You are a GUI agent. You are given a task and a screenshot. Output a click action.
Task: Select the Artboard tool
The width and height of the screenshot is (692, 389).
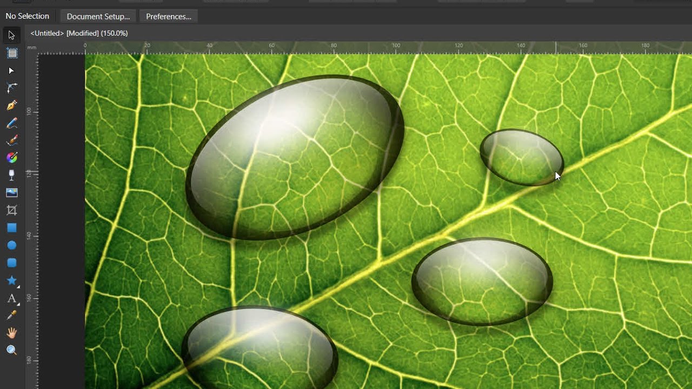click(x=11, y=53)
